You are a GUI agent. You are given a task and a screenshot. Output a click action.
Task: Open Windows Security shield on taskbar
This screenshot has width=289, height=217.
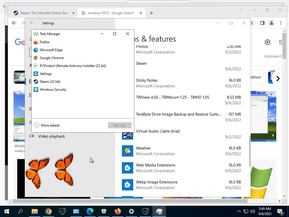[104, 211]
